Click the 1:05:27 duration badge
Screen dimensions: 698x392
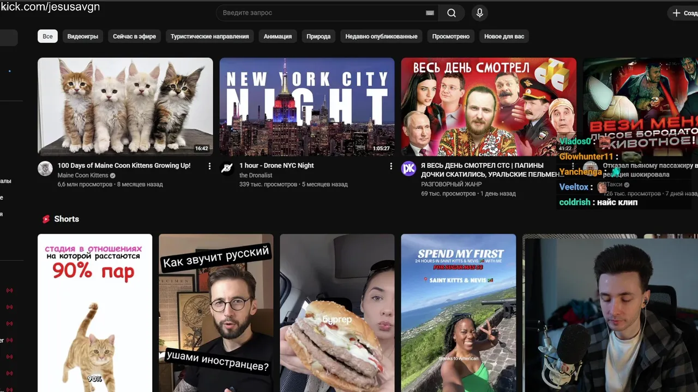(381, 149)
